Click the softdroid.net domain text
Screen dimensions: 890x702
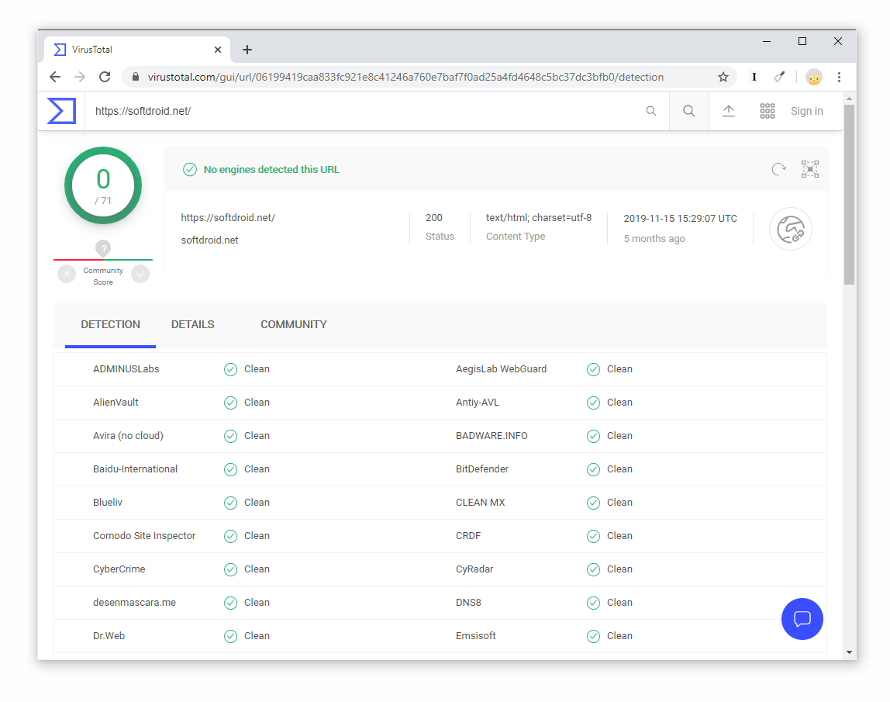[x=209, y=240]
